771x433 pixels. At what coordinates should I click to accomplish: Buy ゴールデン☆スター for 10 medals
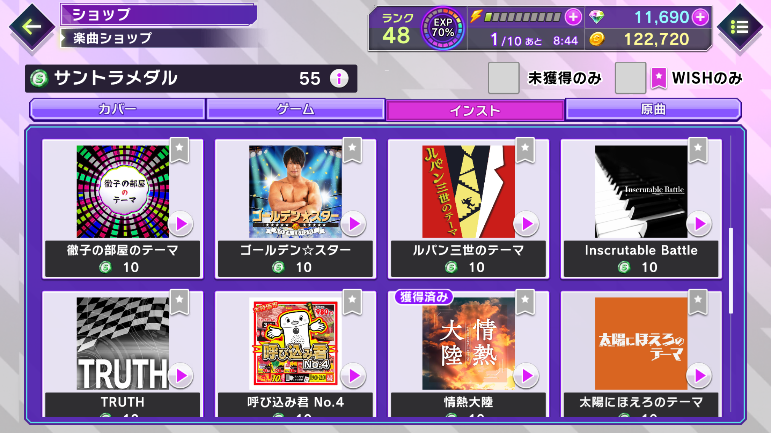click(x=295, y=259)
